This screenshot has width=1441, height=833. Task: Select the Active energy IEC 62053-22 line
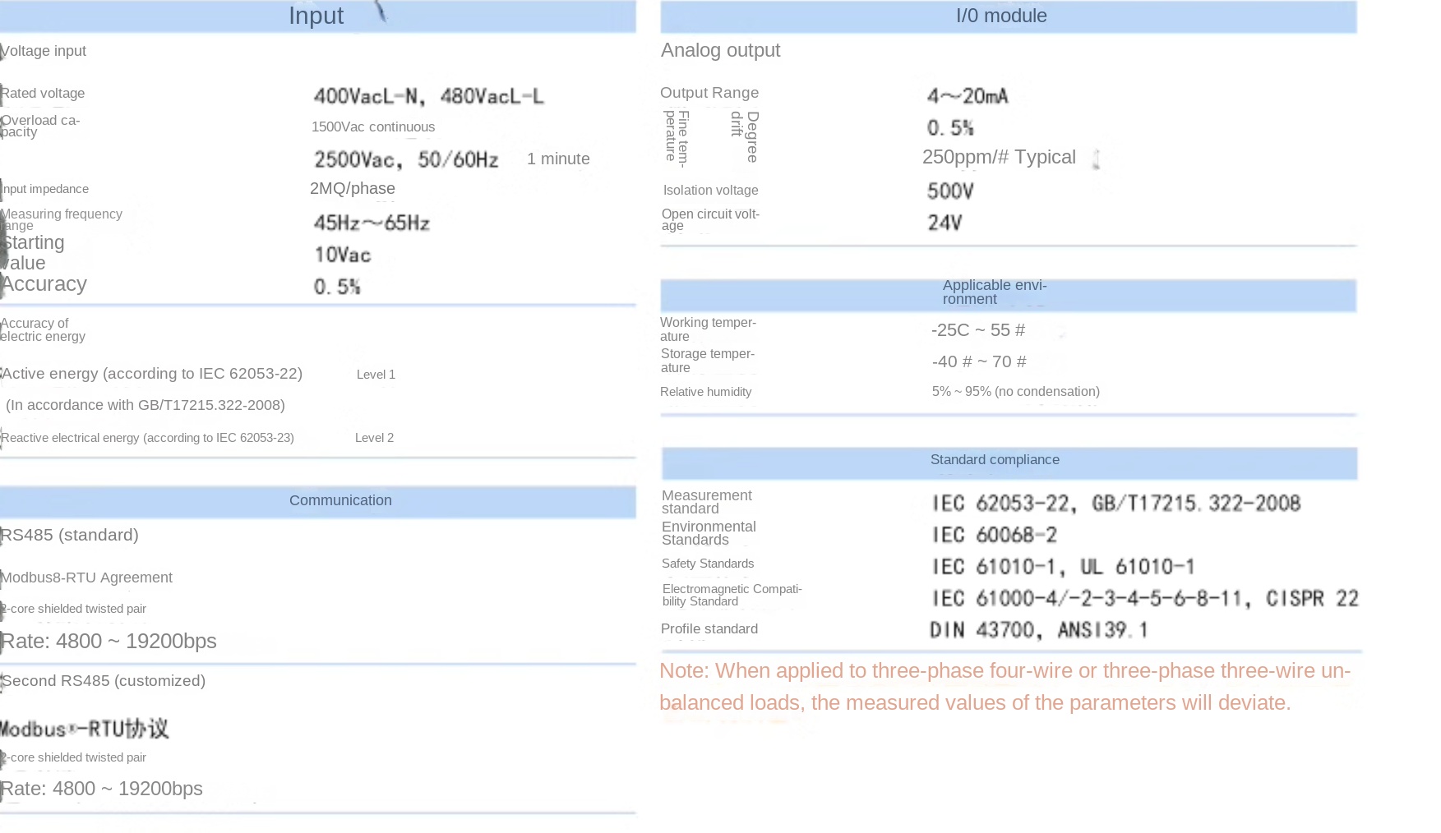[x=152, y=374]
